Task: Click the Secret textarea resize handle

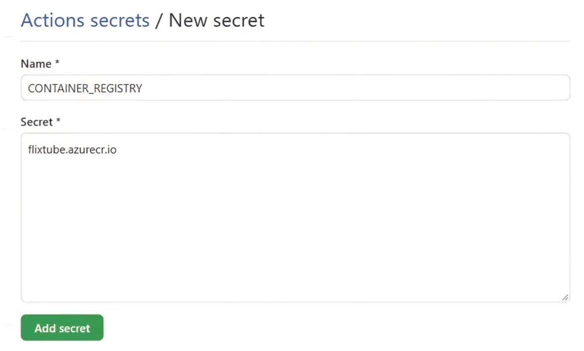Action: click(565, 297)
